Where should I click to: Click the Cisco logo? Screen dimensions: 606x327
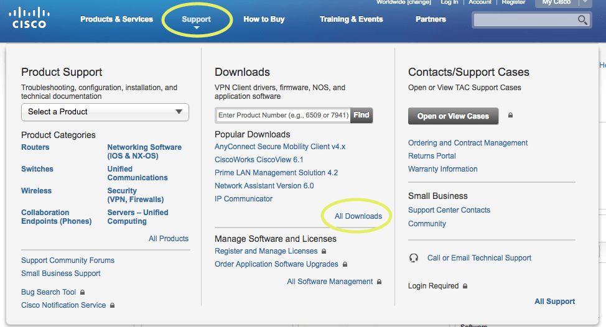[29, 17]
